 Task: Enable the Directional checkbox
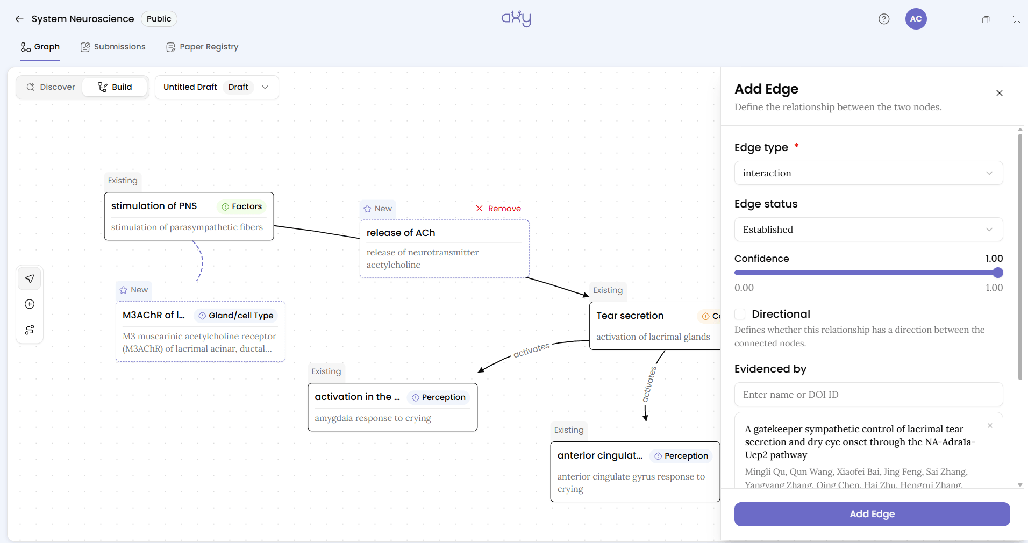pos(740,314)
